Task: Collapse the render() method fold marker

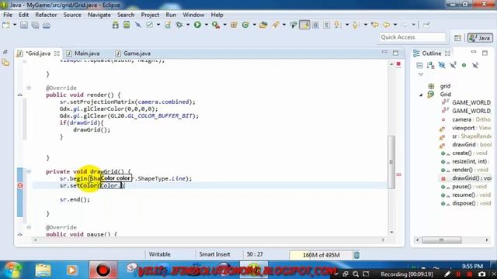Action: click(29, 88)
